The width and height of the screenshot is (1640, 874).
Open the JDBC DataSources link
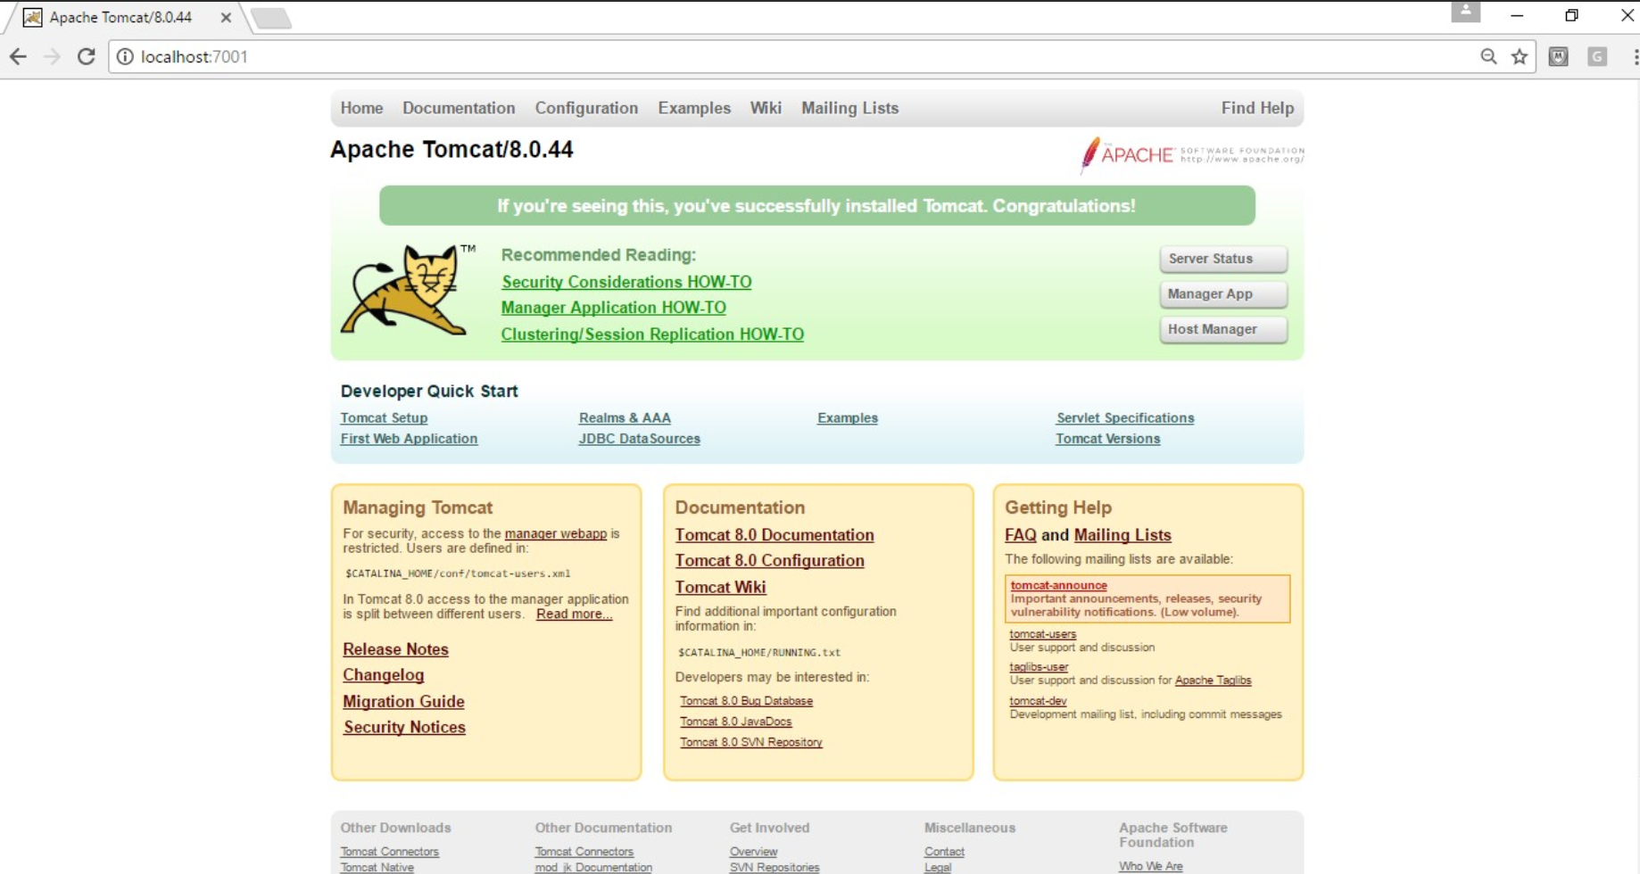pyautogui.click(x=639, y=439)
